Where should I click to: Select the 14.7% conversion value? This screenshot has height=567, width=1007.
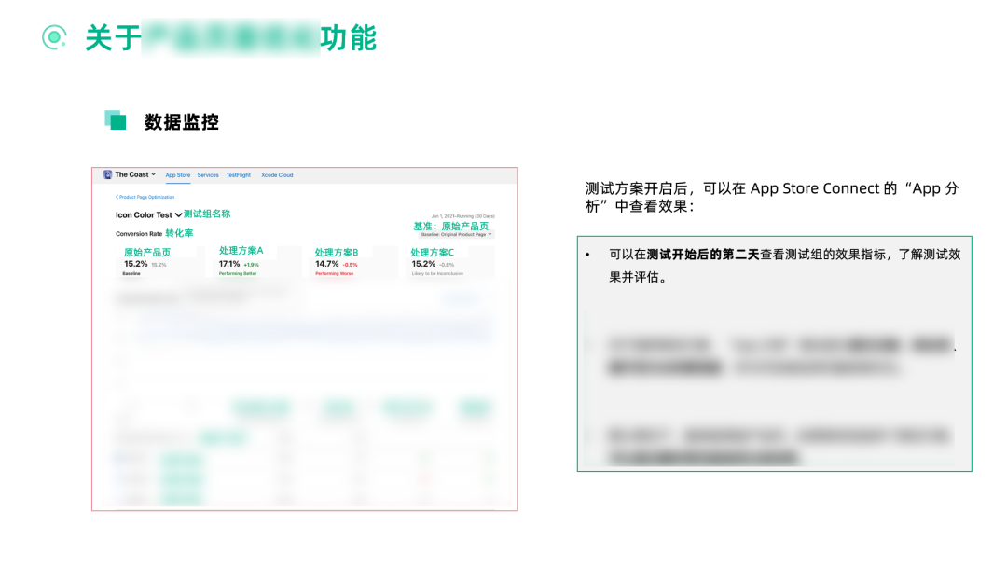pos(327,264)
